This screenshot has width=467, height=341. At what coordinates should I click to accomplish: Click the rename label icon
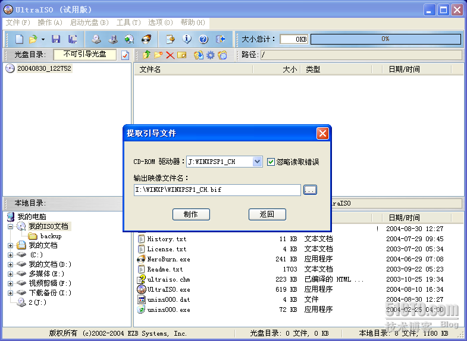coord(181,55)
